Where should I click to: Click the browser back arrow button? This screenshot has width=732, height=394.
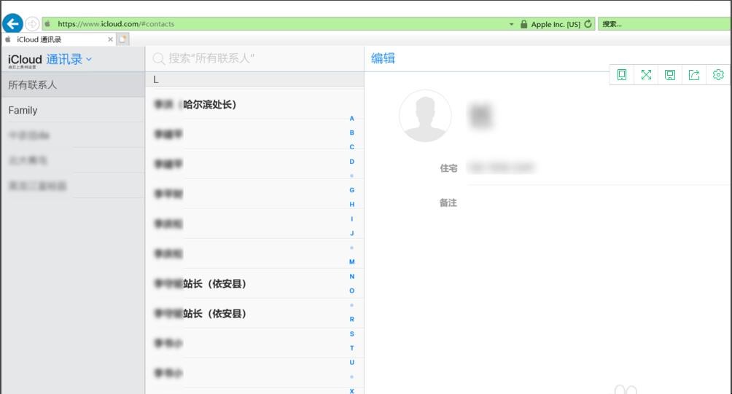(12, 23)
